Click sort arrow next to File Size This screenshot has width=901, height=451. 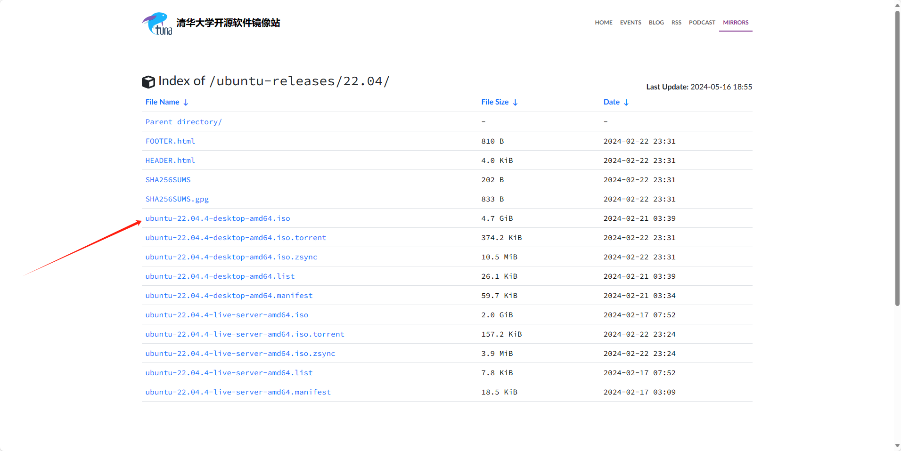(515, 102)
